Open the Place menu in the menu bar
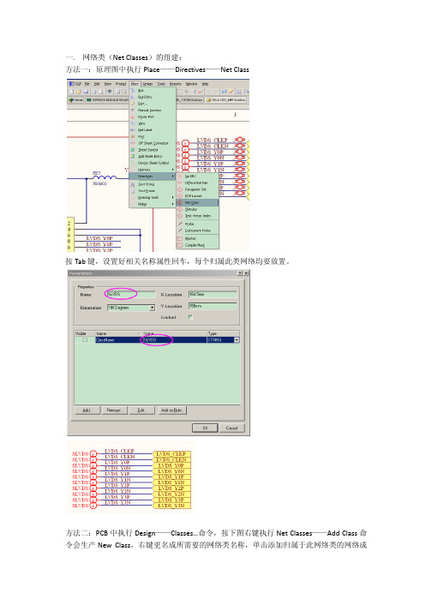This screenshot has height=611, width=432. pos(135,84)
